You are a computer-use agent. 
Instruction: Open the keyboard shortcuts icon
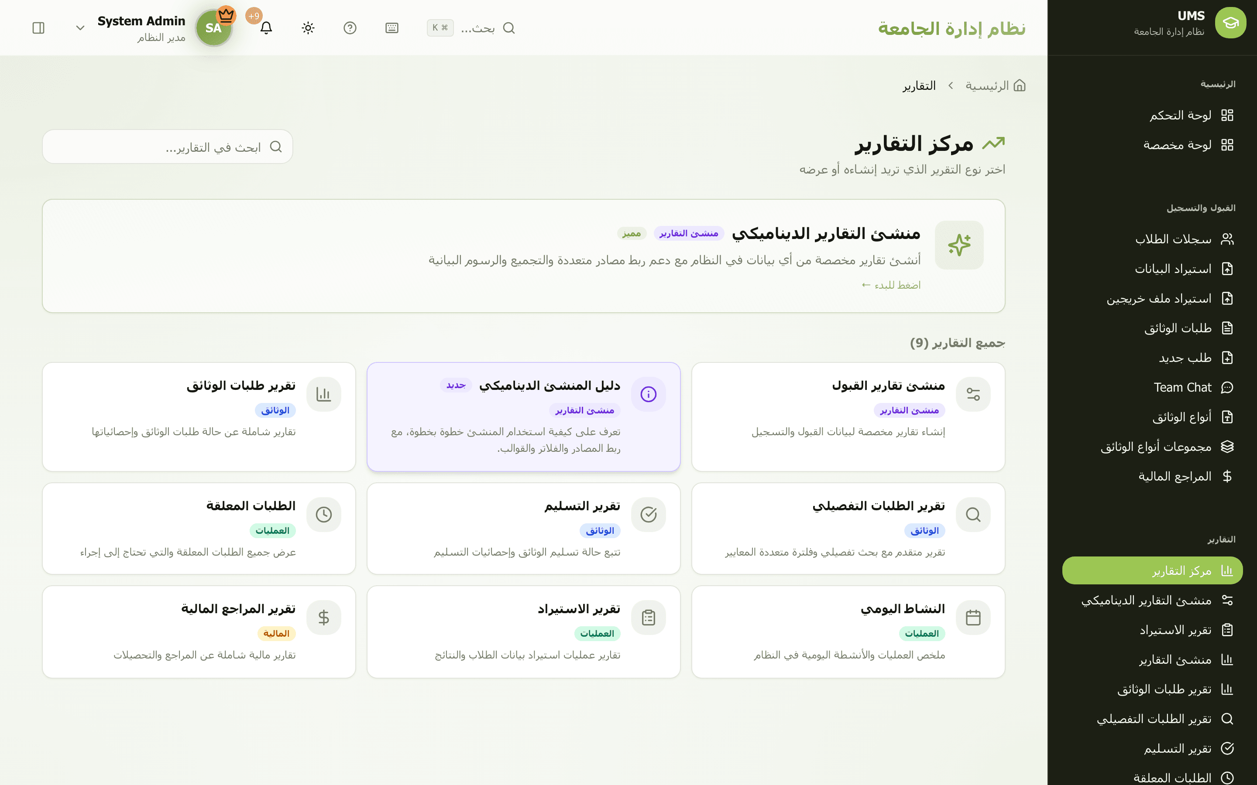click(392, 28)
